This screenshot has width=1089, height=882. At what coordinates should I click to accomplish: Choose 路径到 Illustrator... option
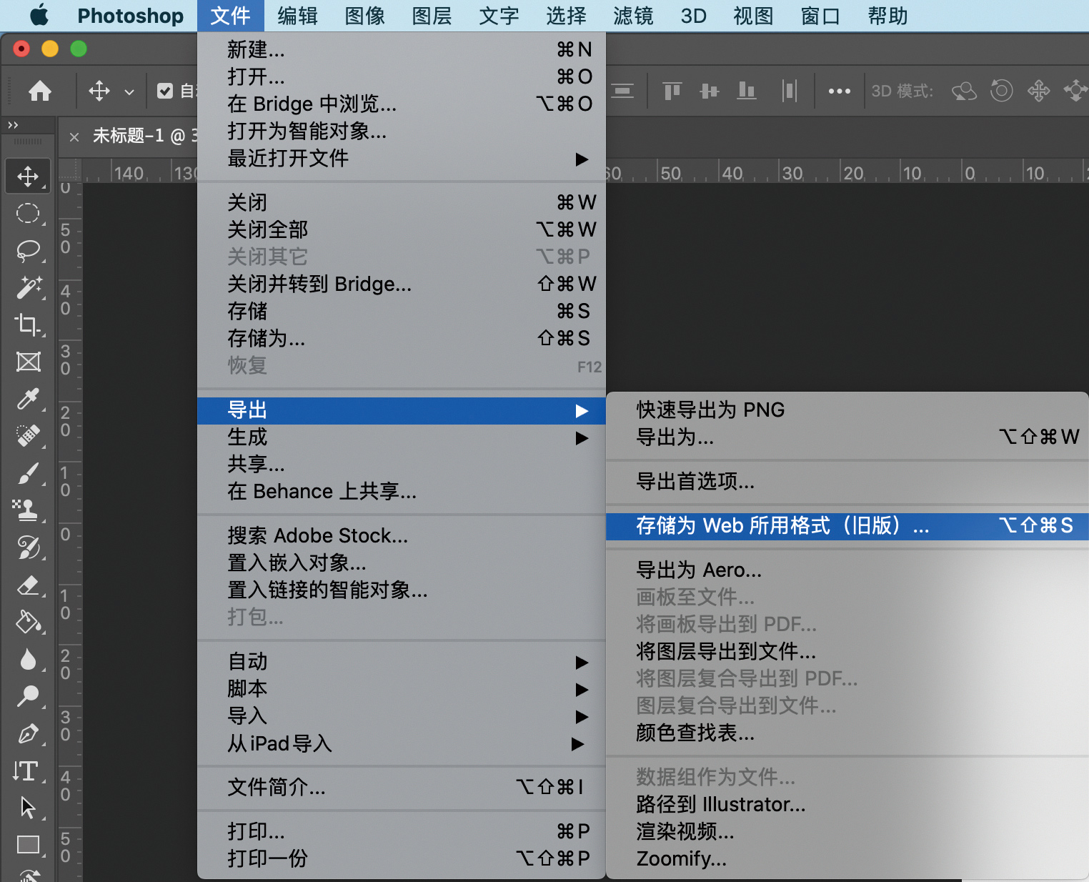(847, 805)
